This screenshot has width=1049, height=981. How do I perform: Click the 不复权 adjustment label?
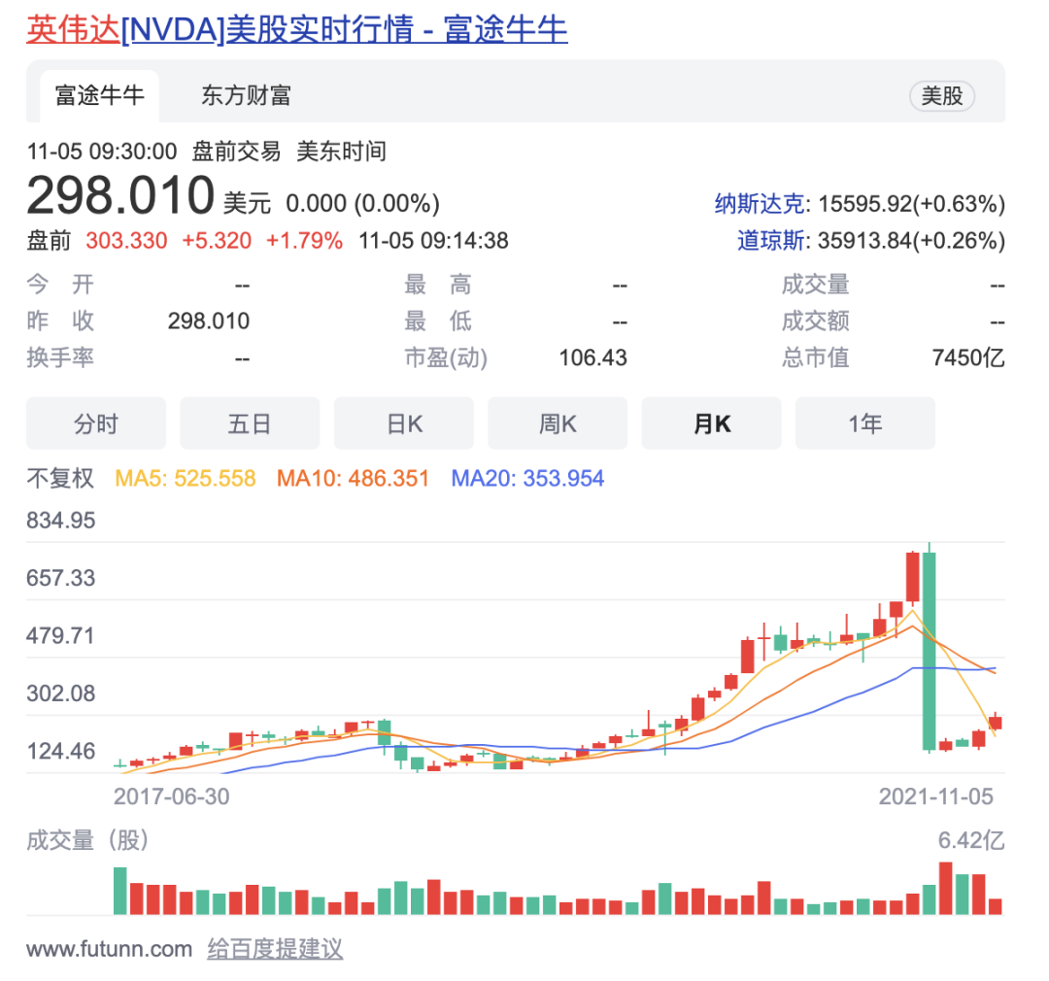[60, 479]
